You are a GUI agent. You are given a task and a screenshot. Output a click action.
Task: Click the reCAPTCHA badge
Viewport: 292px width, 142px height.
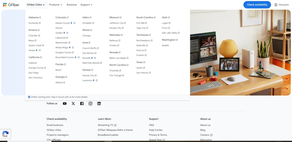coord(5,134)
